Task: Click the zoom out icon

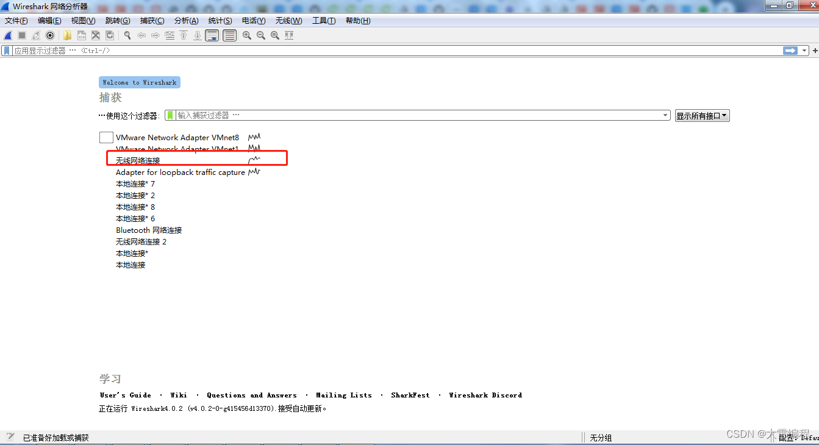Action: (x=261, y=35)
